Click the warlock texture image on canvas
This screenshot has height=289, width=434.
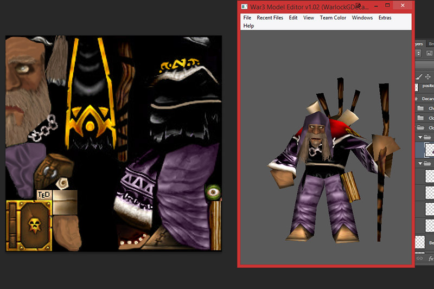(113, 143)
